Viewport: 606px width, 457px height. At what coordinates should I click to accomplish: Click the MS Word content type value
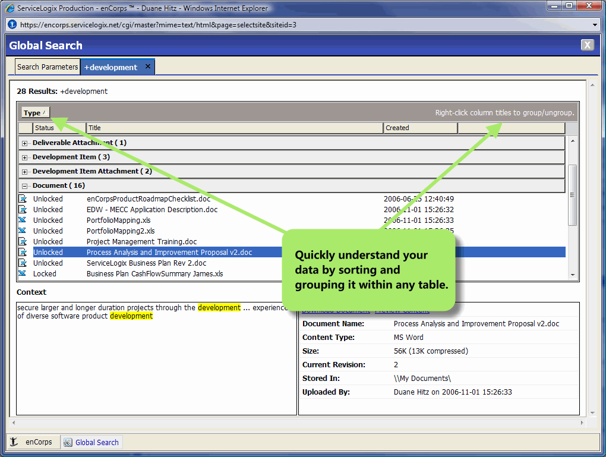pyautogui.click(x=409, y=337)
